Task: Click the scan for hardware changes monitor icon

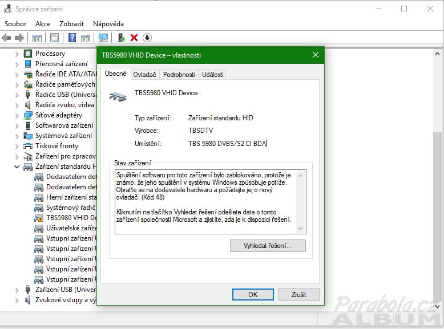Action: click(x=103, y=38)
